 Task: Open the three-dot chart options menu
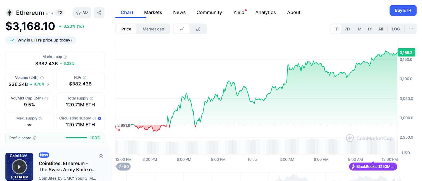click(411, 29)
